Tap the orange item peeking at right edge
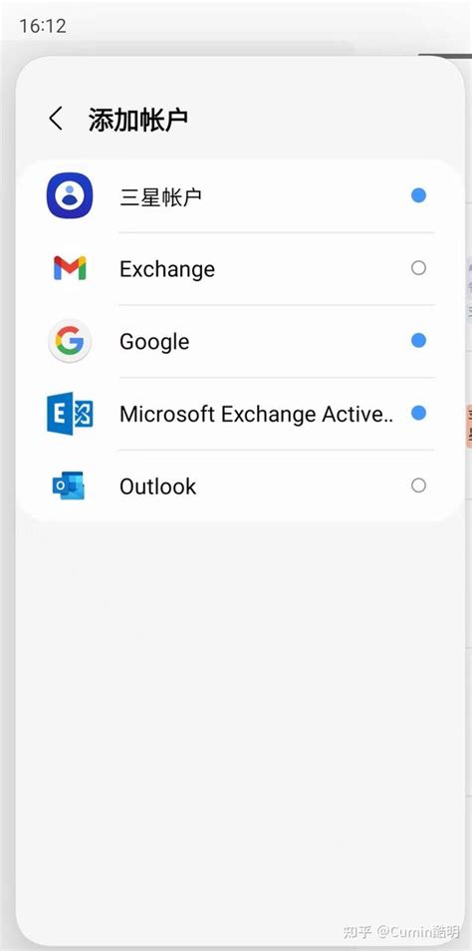 [469, 427]
